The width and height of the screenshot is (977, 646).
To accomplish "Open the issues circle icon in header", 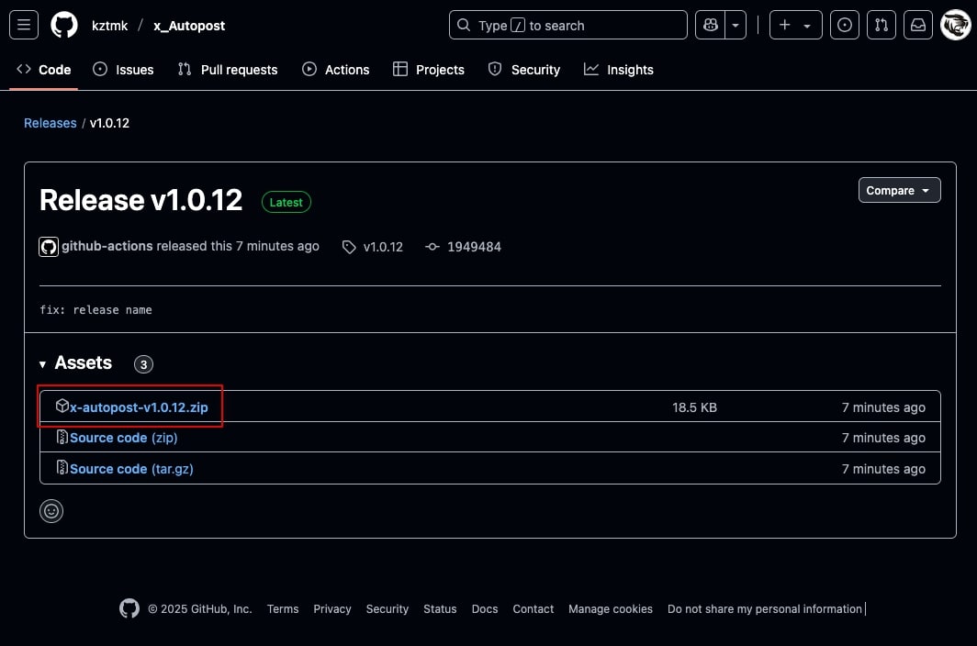I will click(x=844, y=25).
